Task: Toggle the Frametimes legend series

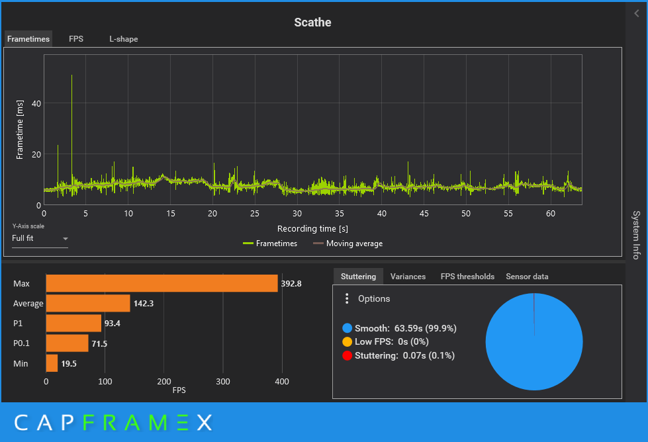Action: (x=270, y=243)
